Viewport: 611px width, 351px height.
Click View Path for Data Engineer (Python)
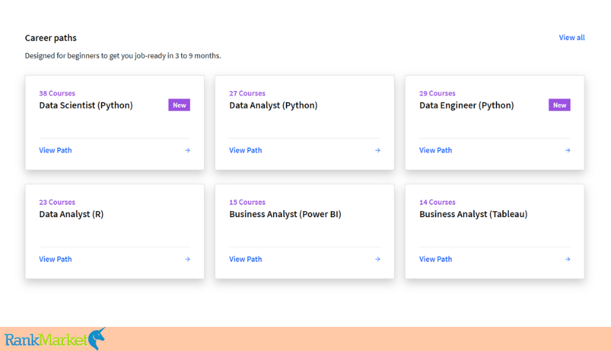[435, 150]
